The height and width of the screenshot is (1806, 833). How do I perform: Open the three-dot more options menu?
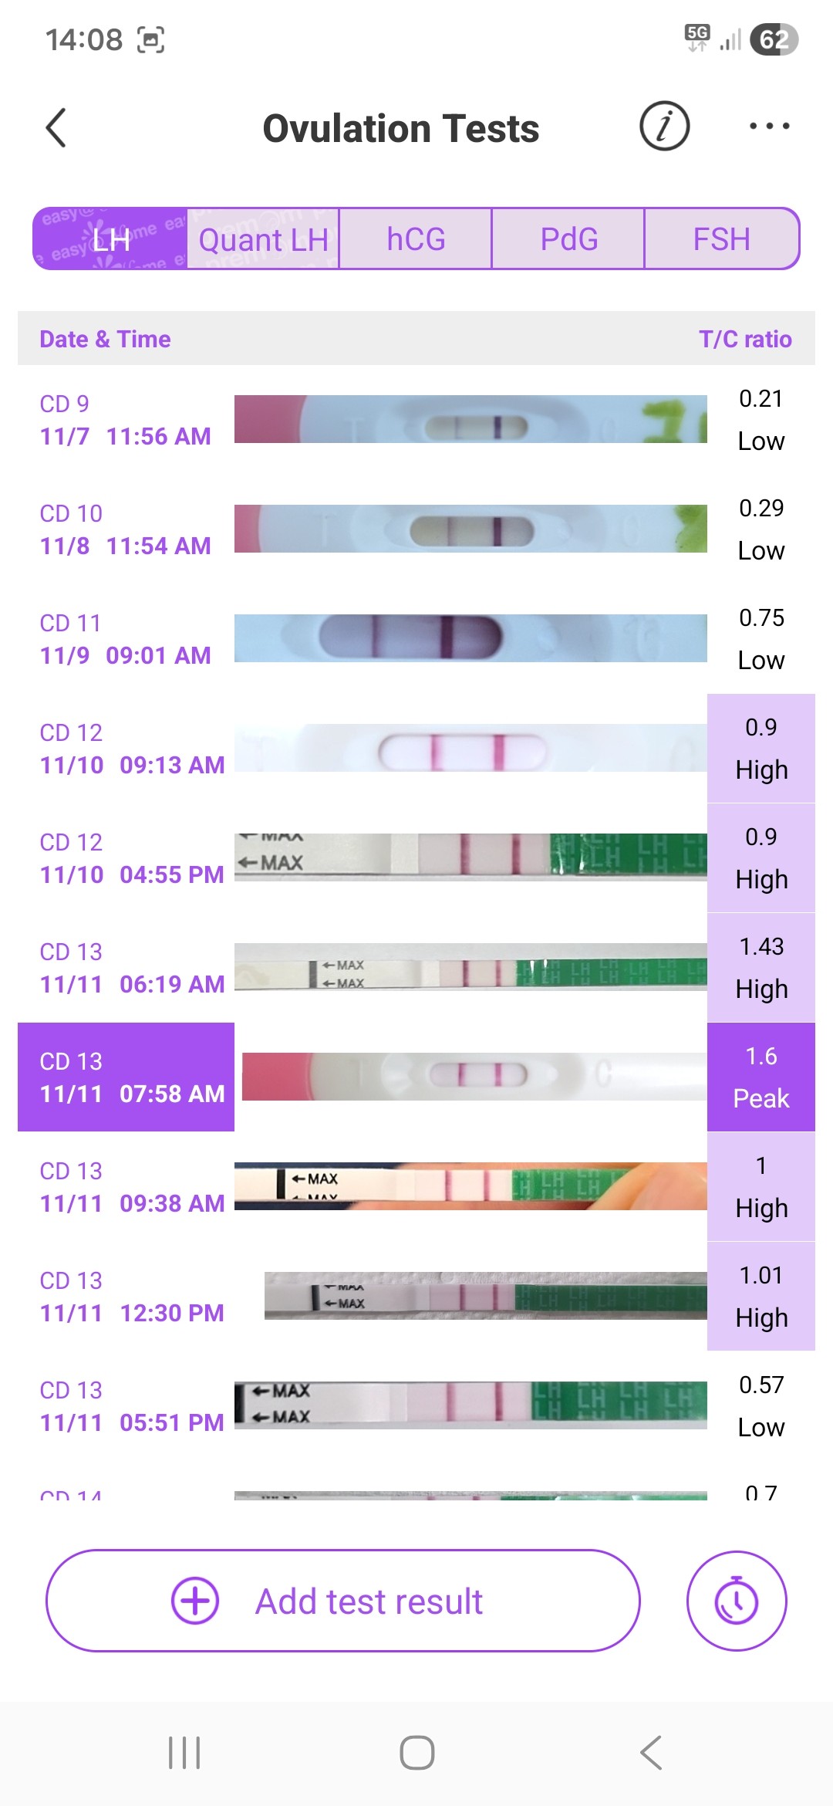(x=769, y=127)
